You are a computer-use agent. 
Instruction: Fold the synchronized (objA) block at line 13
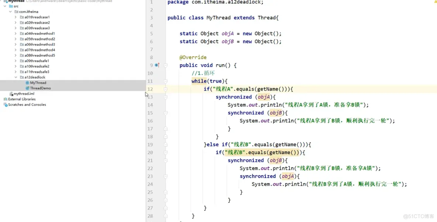pyautogui.click(x=166, y=97)
